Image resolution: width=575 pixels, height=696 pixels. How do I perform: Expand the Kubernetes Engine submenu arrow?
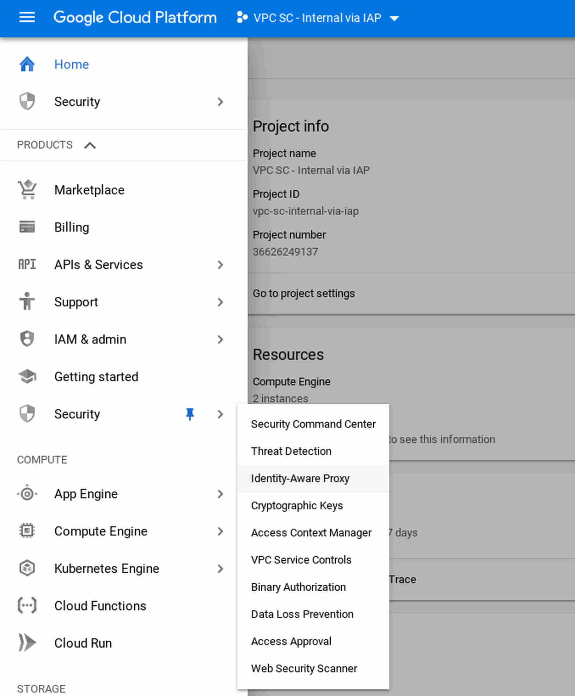point(220,569)
